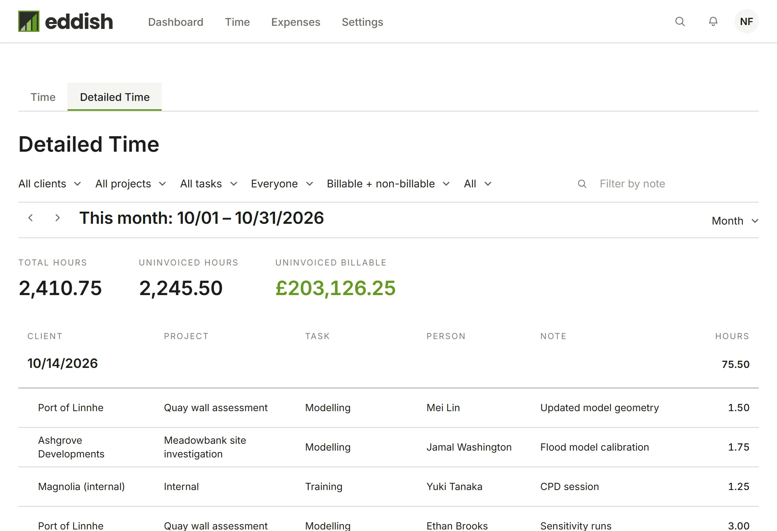Click the NOTE column header
Screen dimensions: 777x531
click(x=553, y=336)
